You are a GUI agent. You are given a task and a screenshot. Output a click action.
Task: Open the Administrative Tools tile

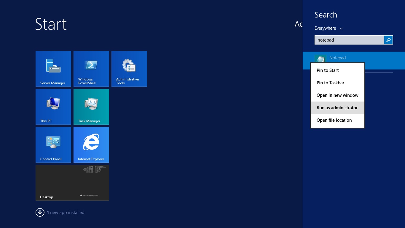[129, 69]
